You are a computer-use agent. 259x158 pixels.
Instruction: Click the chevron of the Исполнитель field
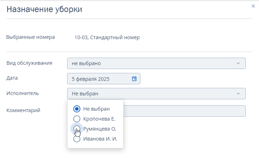(238, 94)
